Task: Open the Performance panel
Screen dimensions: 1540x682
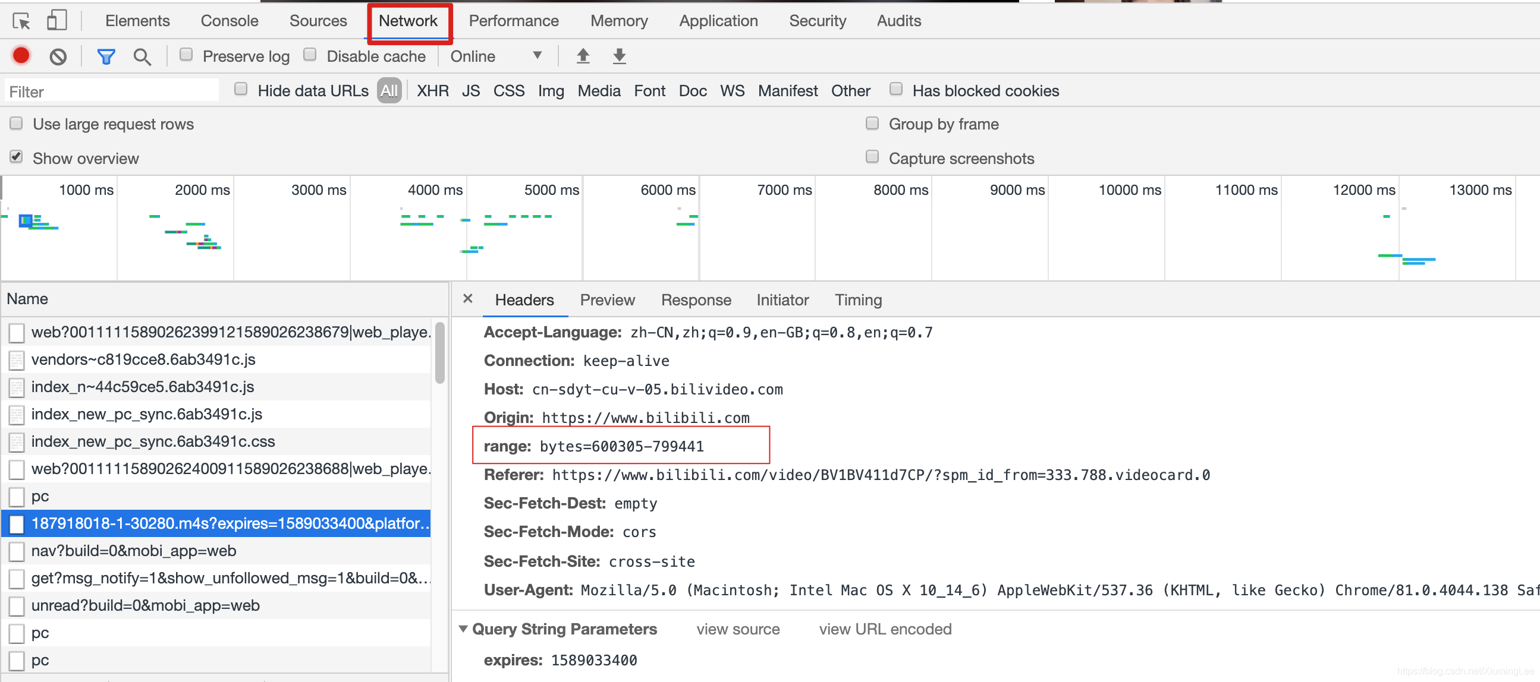Action: pyautogui.click(x=514, y=20)
